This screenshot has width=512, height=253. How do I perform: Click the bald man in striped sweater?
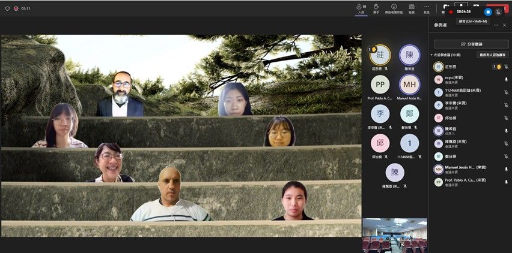click(x=170, y=194)
